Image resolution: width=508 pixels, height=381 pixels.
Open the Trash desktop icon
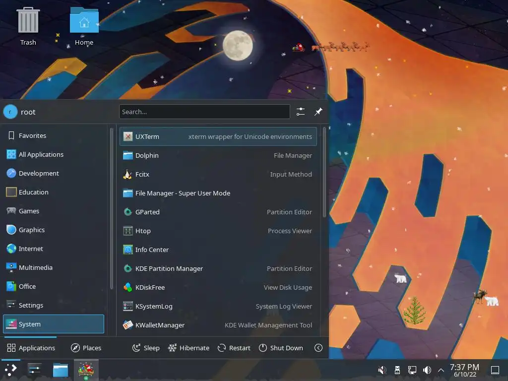coord(28,26)
